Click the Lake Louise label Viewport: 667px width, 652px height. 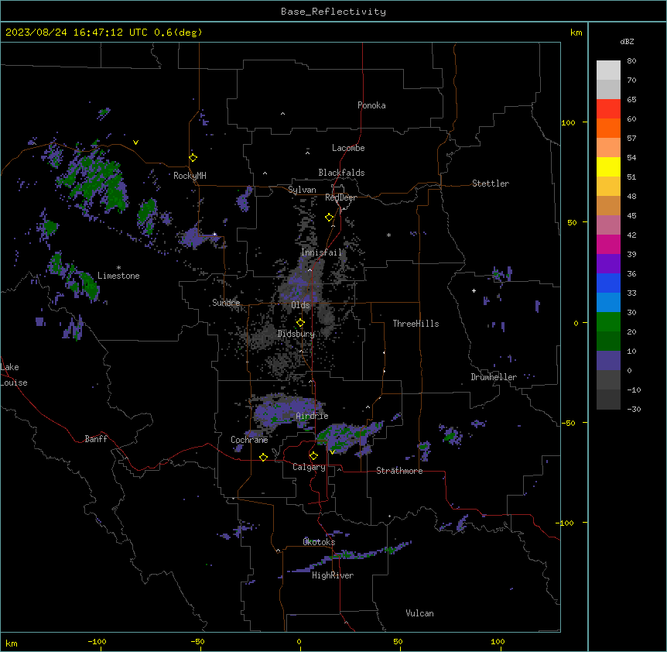click(x=14, y=375)
